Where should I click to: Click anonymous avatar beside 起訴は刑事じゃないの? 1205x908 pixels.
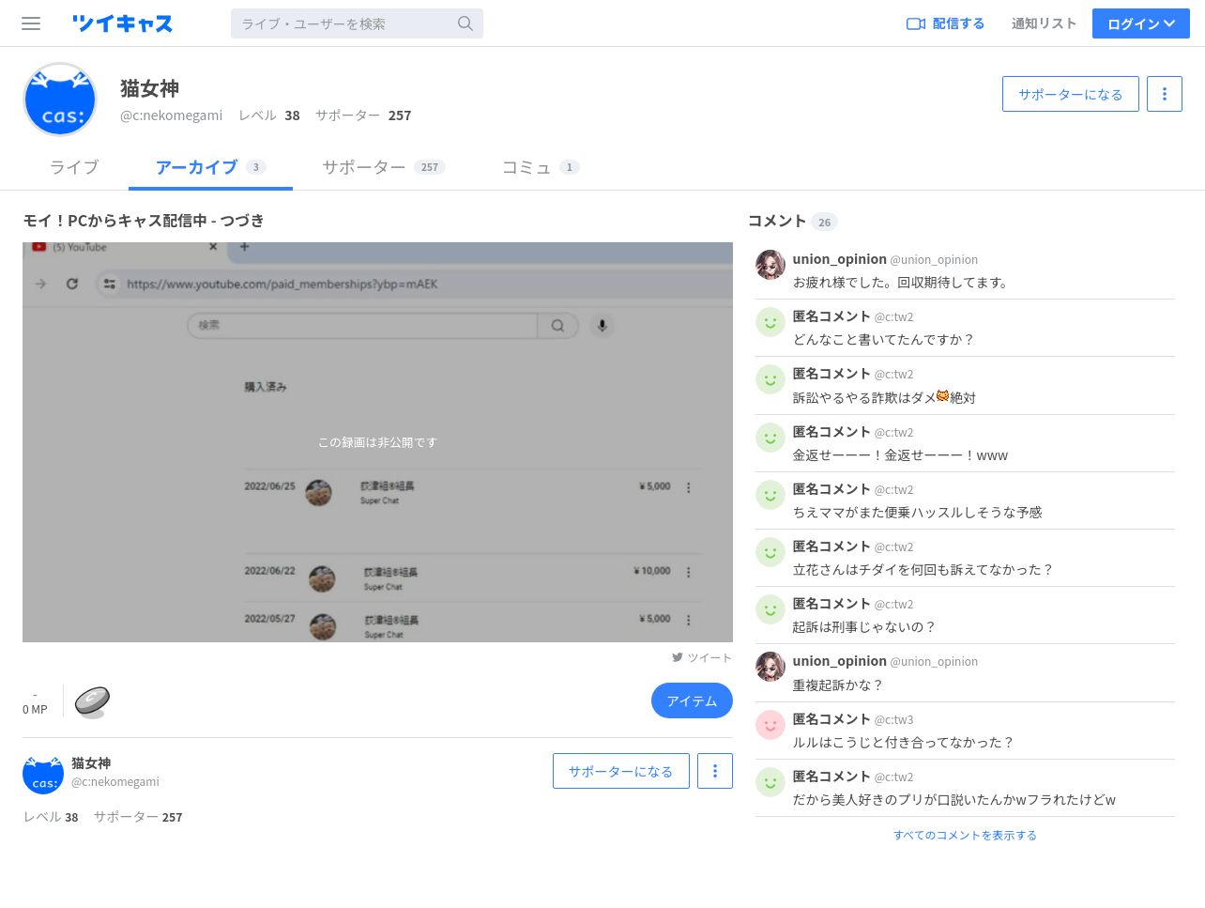[x=770, y=609]
